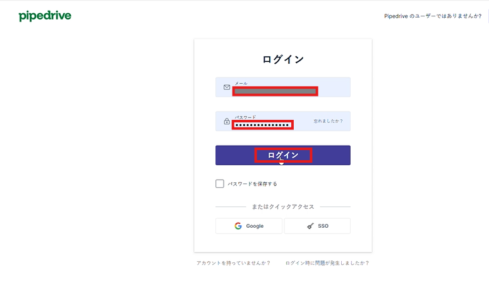Focus the メール email input field
Image resolution: width=489 pixels, height=299 pixels.
tap(283, 87)
